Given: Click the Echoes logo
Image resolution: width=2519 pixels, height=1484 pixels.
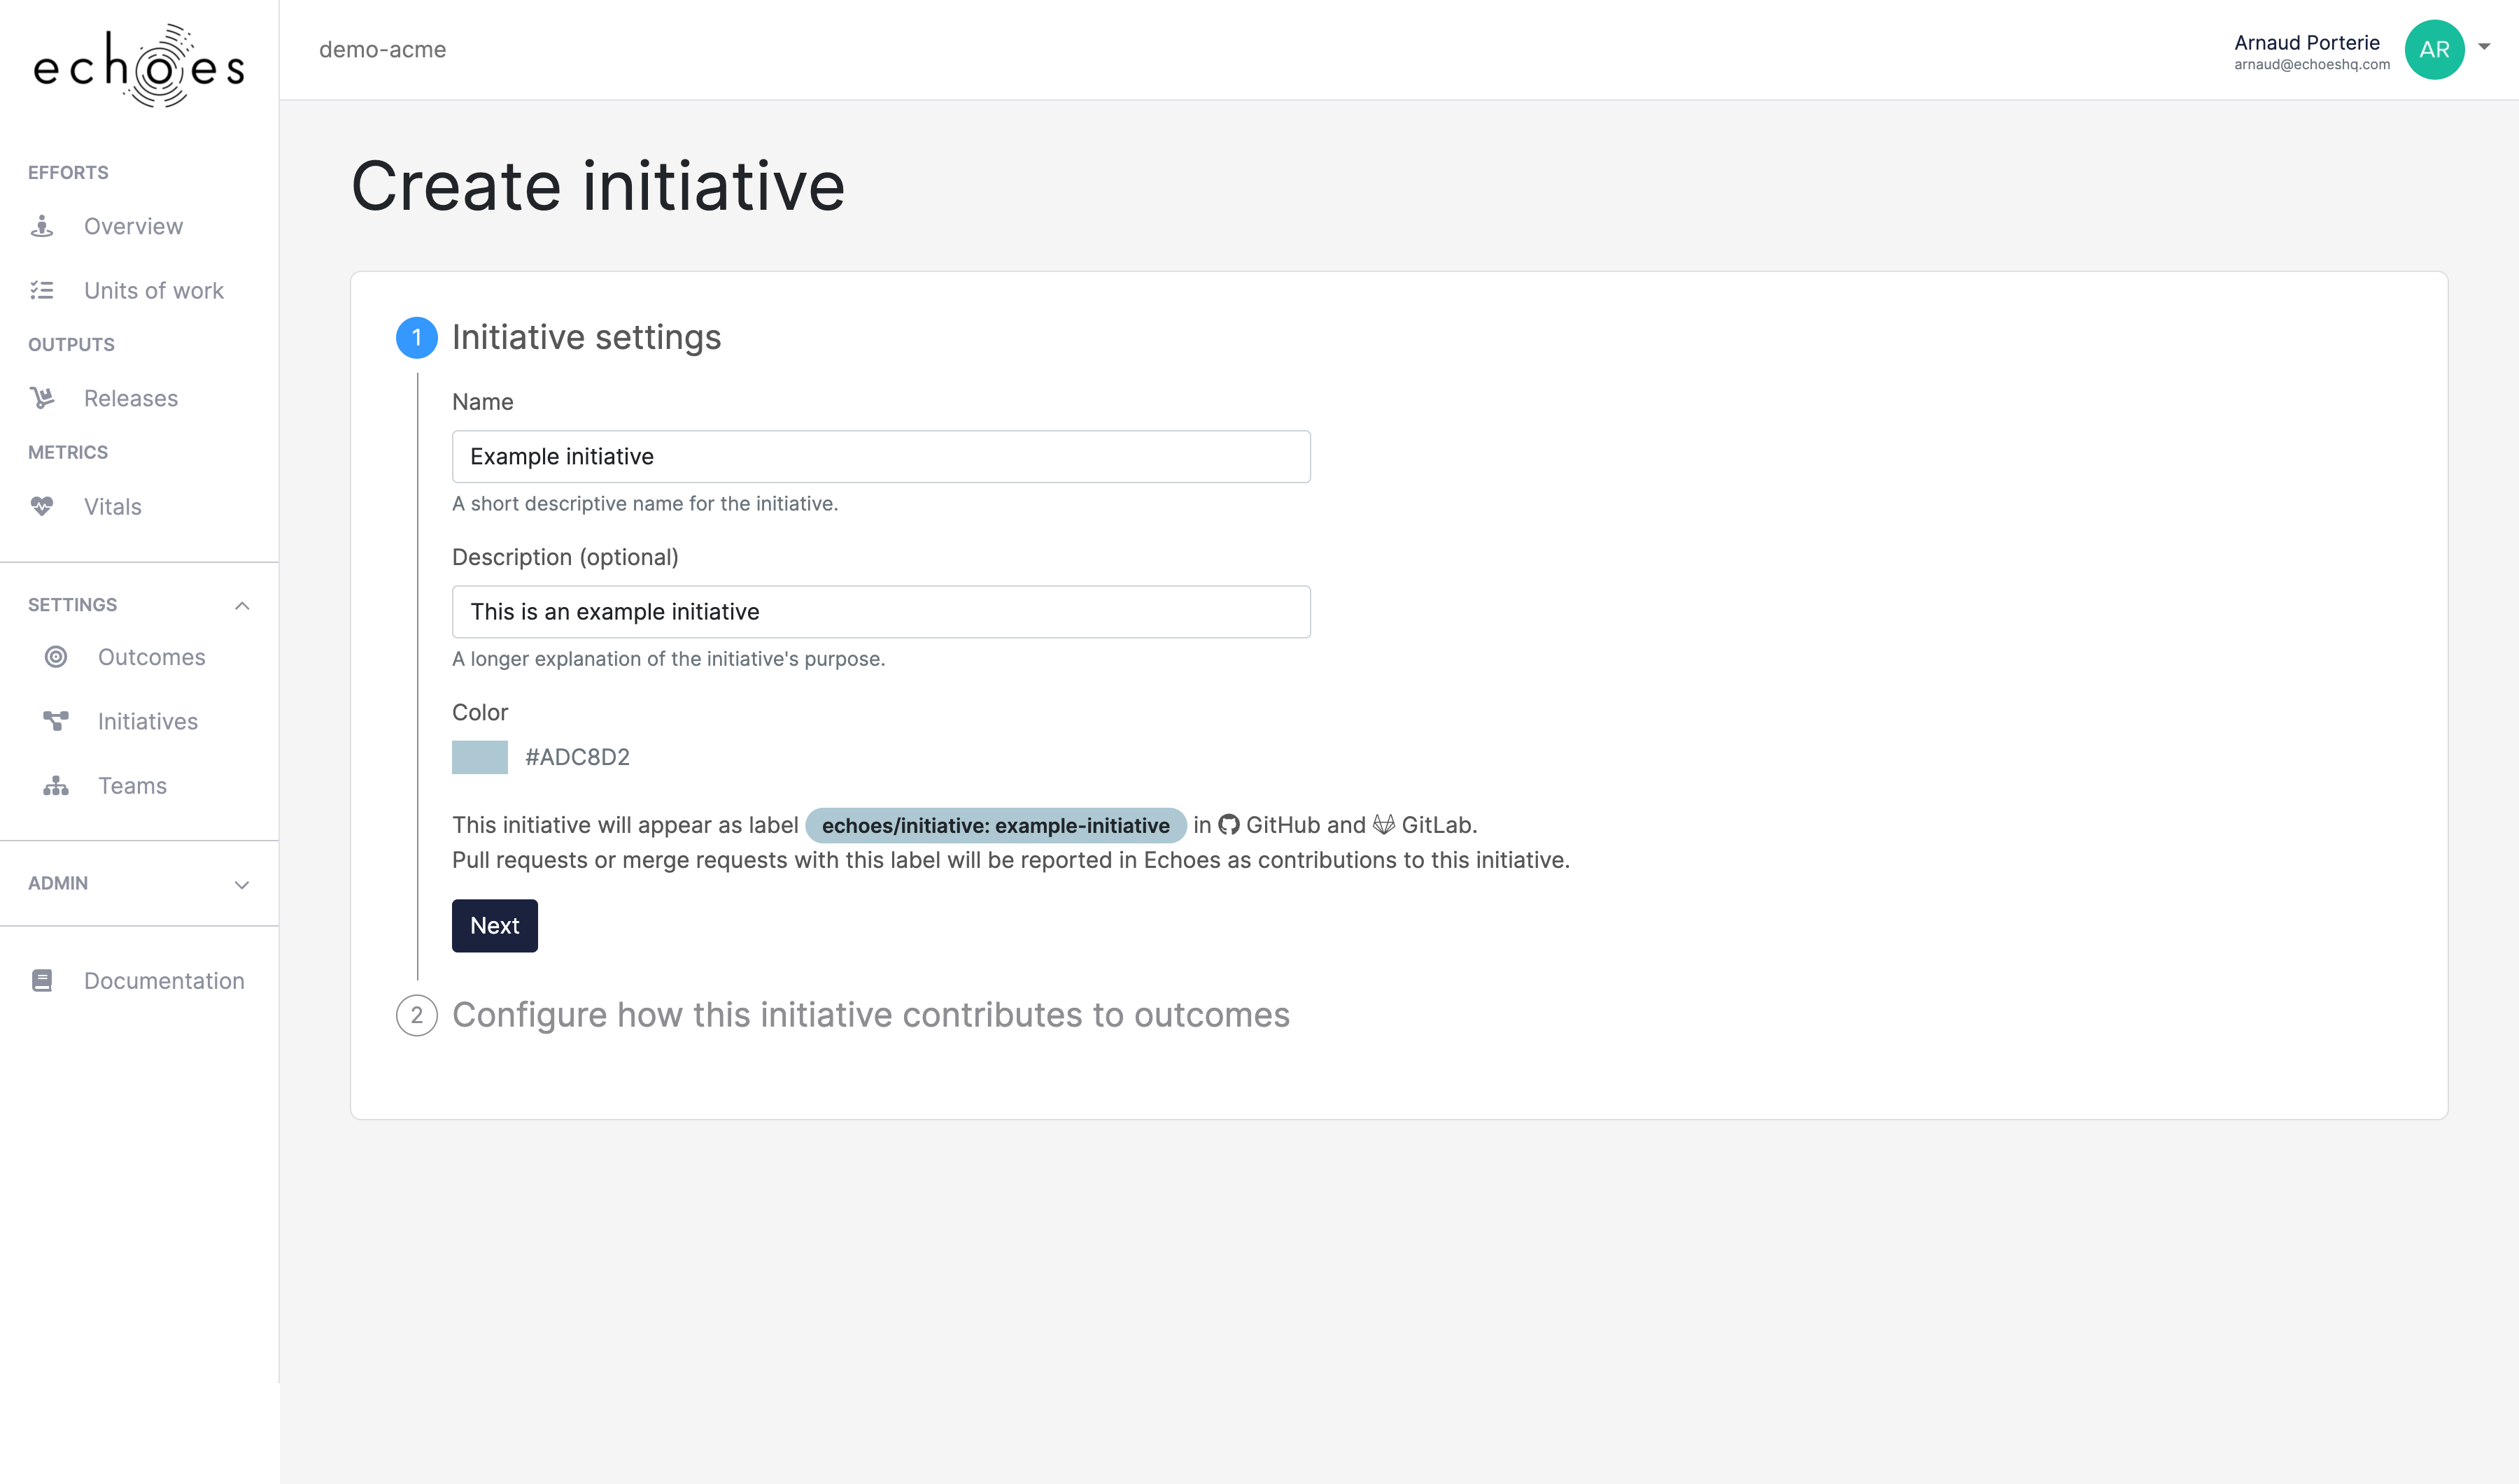Looking at the screenshot, I should pyautogui.click(x=139, y=65).
